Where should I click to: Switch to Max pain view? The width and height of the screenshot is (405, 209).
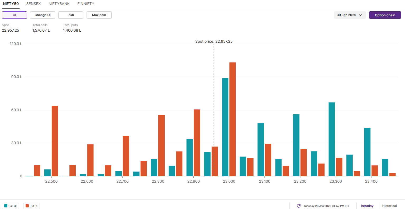coord(99,15)
